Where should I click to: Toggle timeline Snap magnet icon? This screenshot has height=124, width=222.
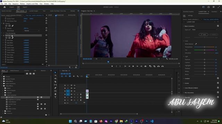[66, 76]
